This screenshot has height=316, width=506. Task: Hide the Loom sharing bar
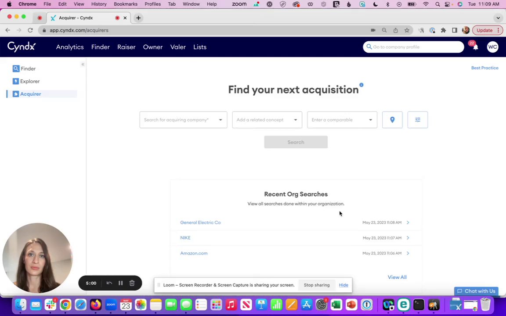[343, 285]
